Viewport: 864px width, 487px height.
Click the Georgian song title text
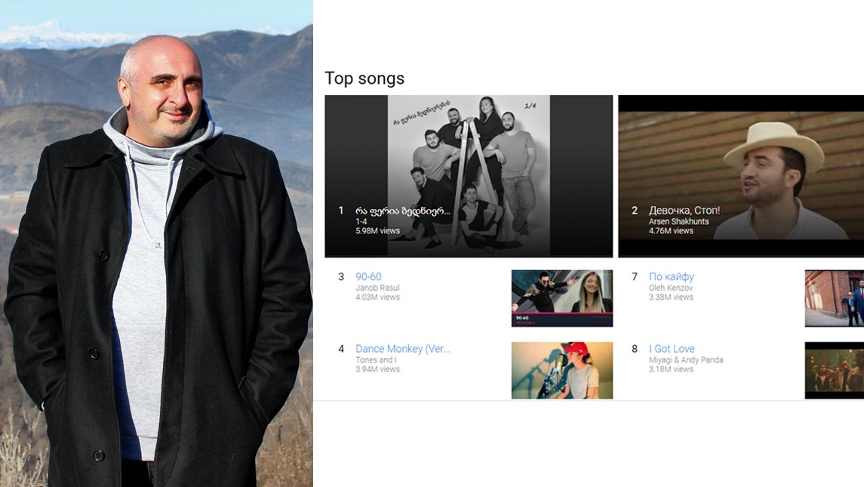click(x=403, y=211)
